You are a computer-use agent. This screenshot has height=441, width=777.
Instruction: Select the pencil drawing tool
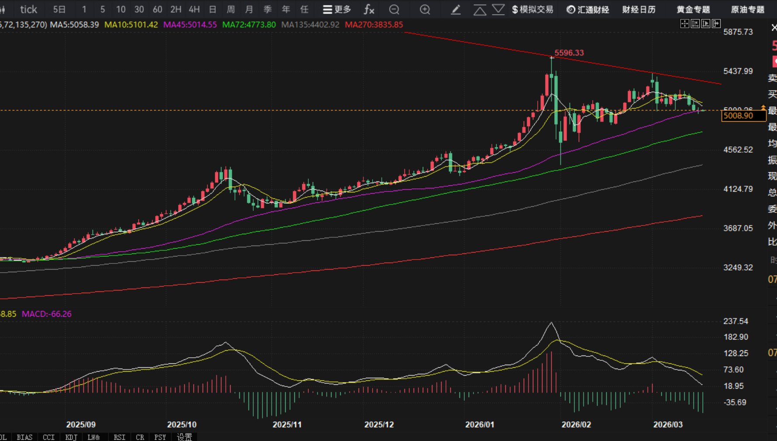pyautogui.click(x=456, y=10)
